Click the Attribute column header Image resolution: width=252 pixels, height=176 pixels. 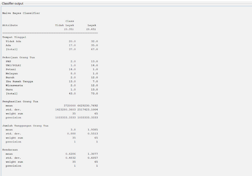click(10, 25)
